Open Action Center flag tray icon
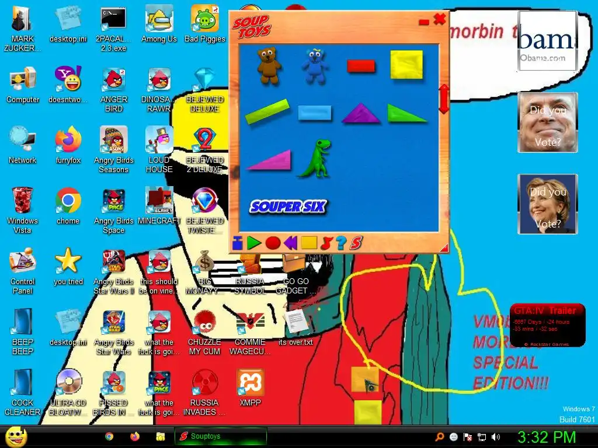The width and height of the screenshot is (598, 448). click(x=468, y=437)
